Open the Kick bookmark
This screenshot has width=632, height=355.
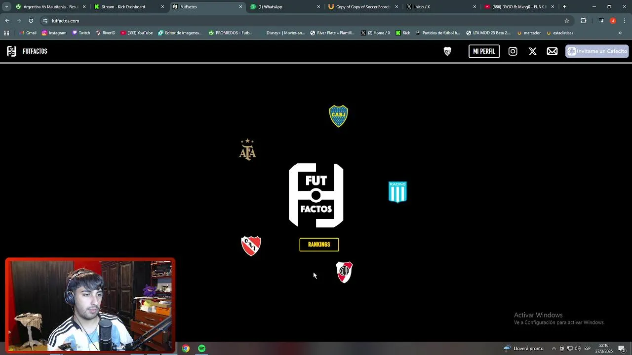coord(403,33)
